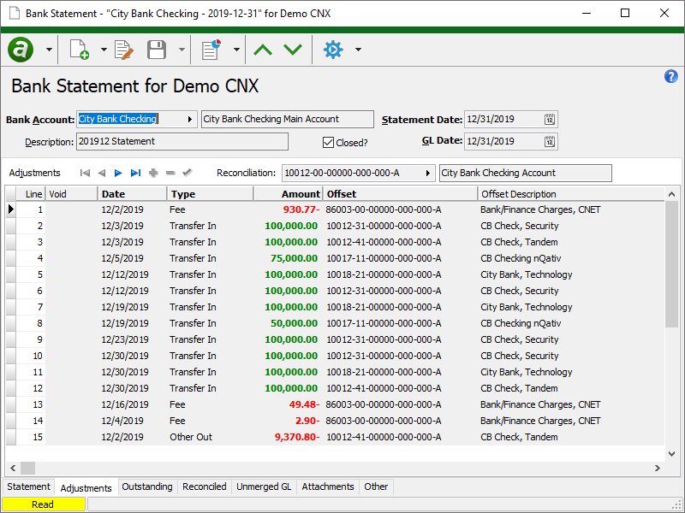Open the Statement Date calendar picker
Screen dimensions: 685x513
click(x=550, y=120)
